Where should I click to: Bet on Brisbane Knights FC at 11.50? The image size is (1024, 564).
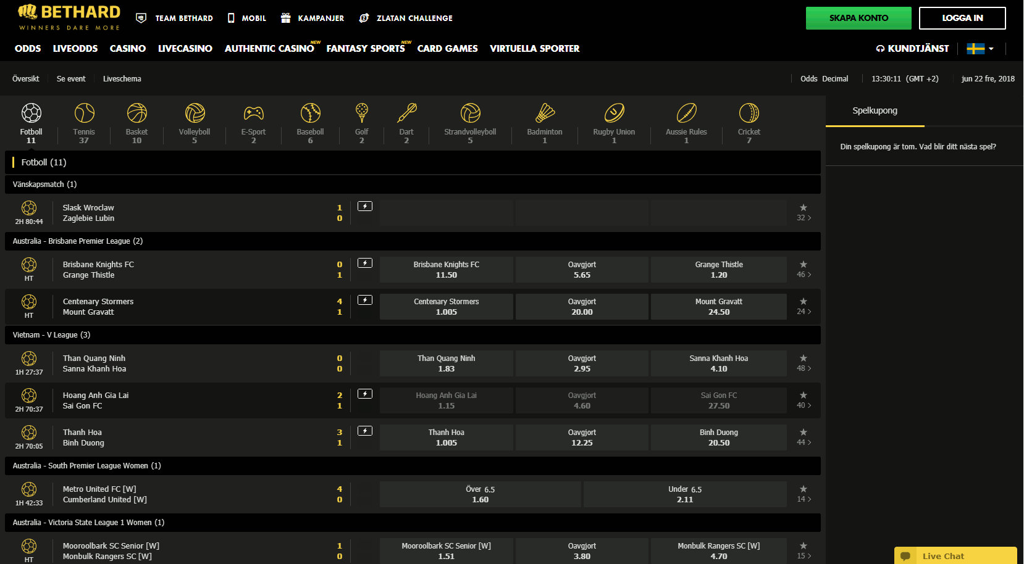447,270
